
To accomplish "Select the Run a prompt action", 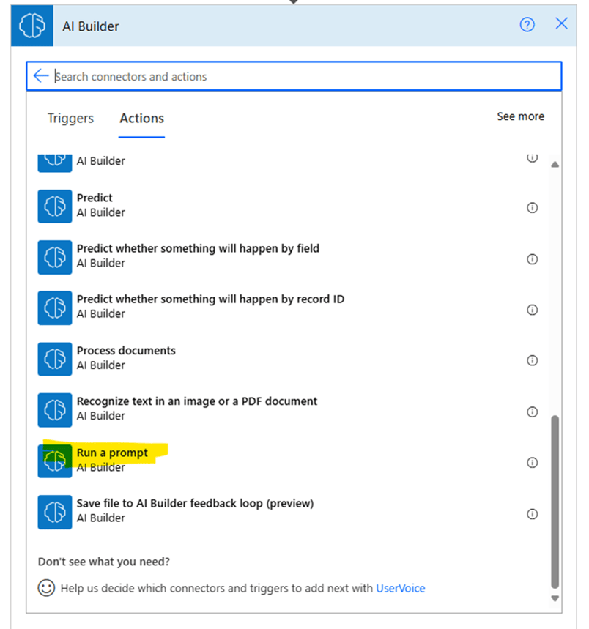I will click(x=287, y=460).
